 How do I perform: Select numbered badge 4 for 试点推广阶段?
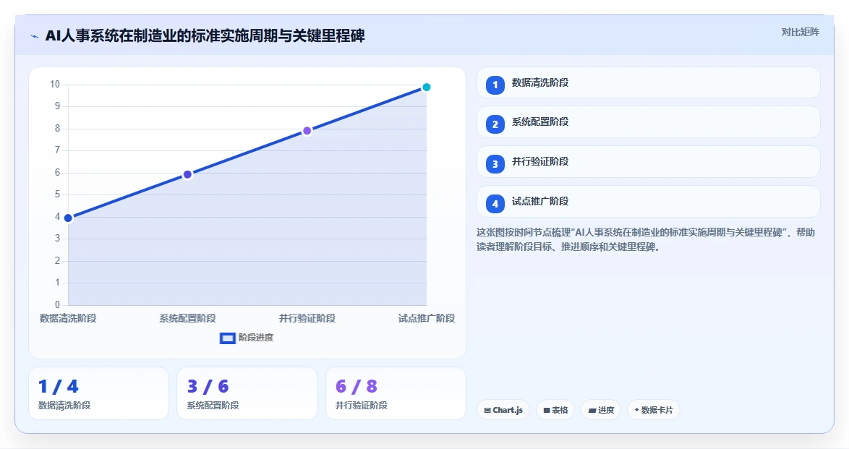(495, 204)
